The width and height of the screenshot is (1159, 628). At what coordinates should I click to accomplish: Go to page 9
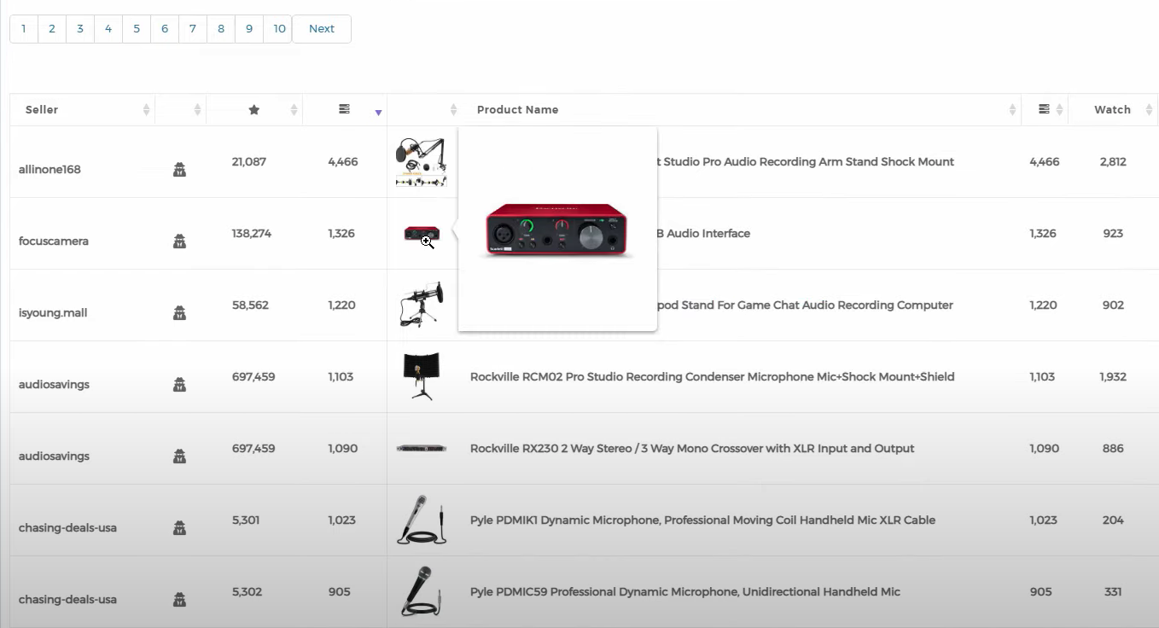point(249,29)
